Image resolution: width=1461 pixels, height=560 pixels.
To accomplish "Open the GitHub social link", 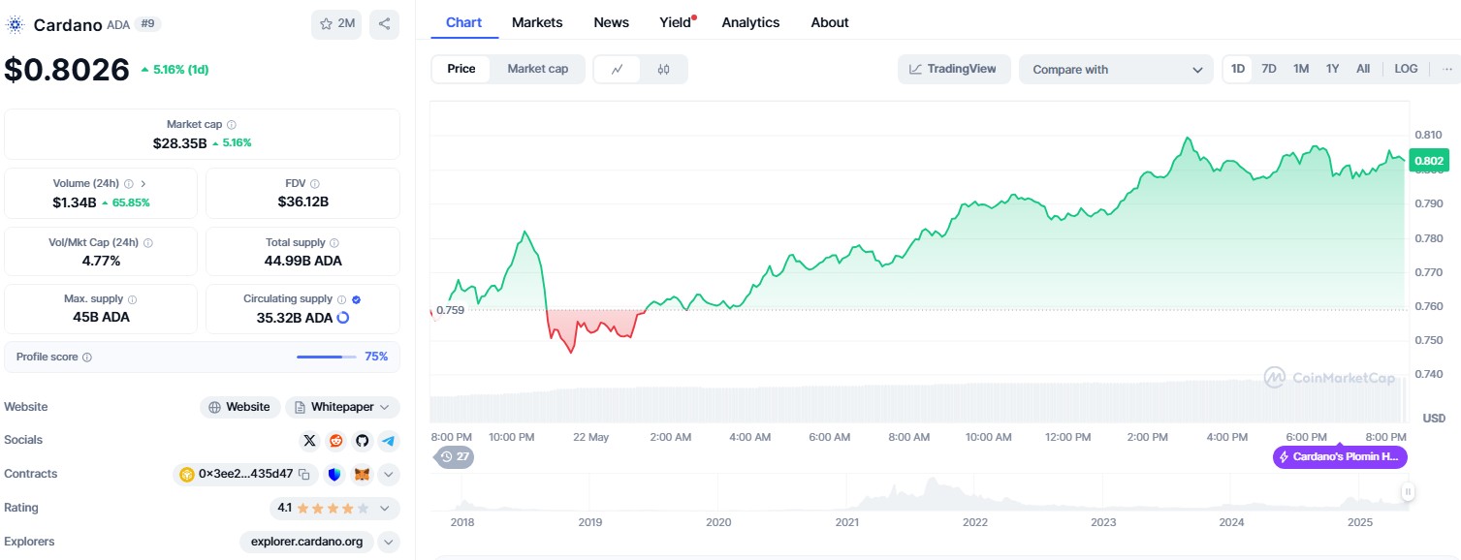I will coord(362,441).
